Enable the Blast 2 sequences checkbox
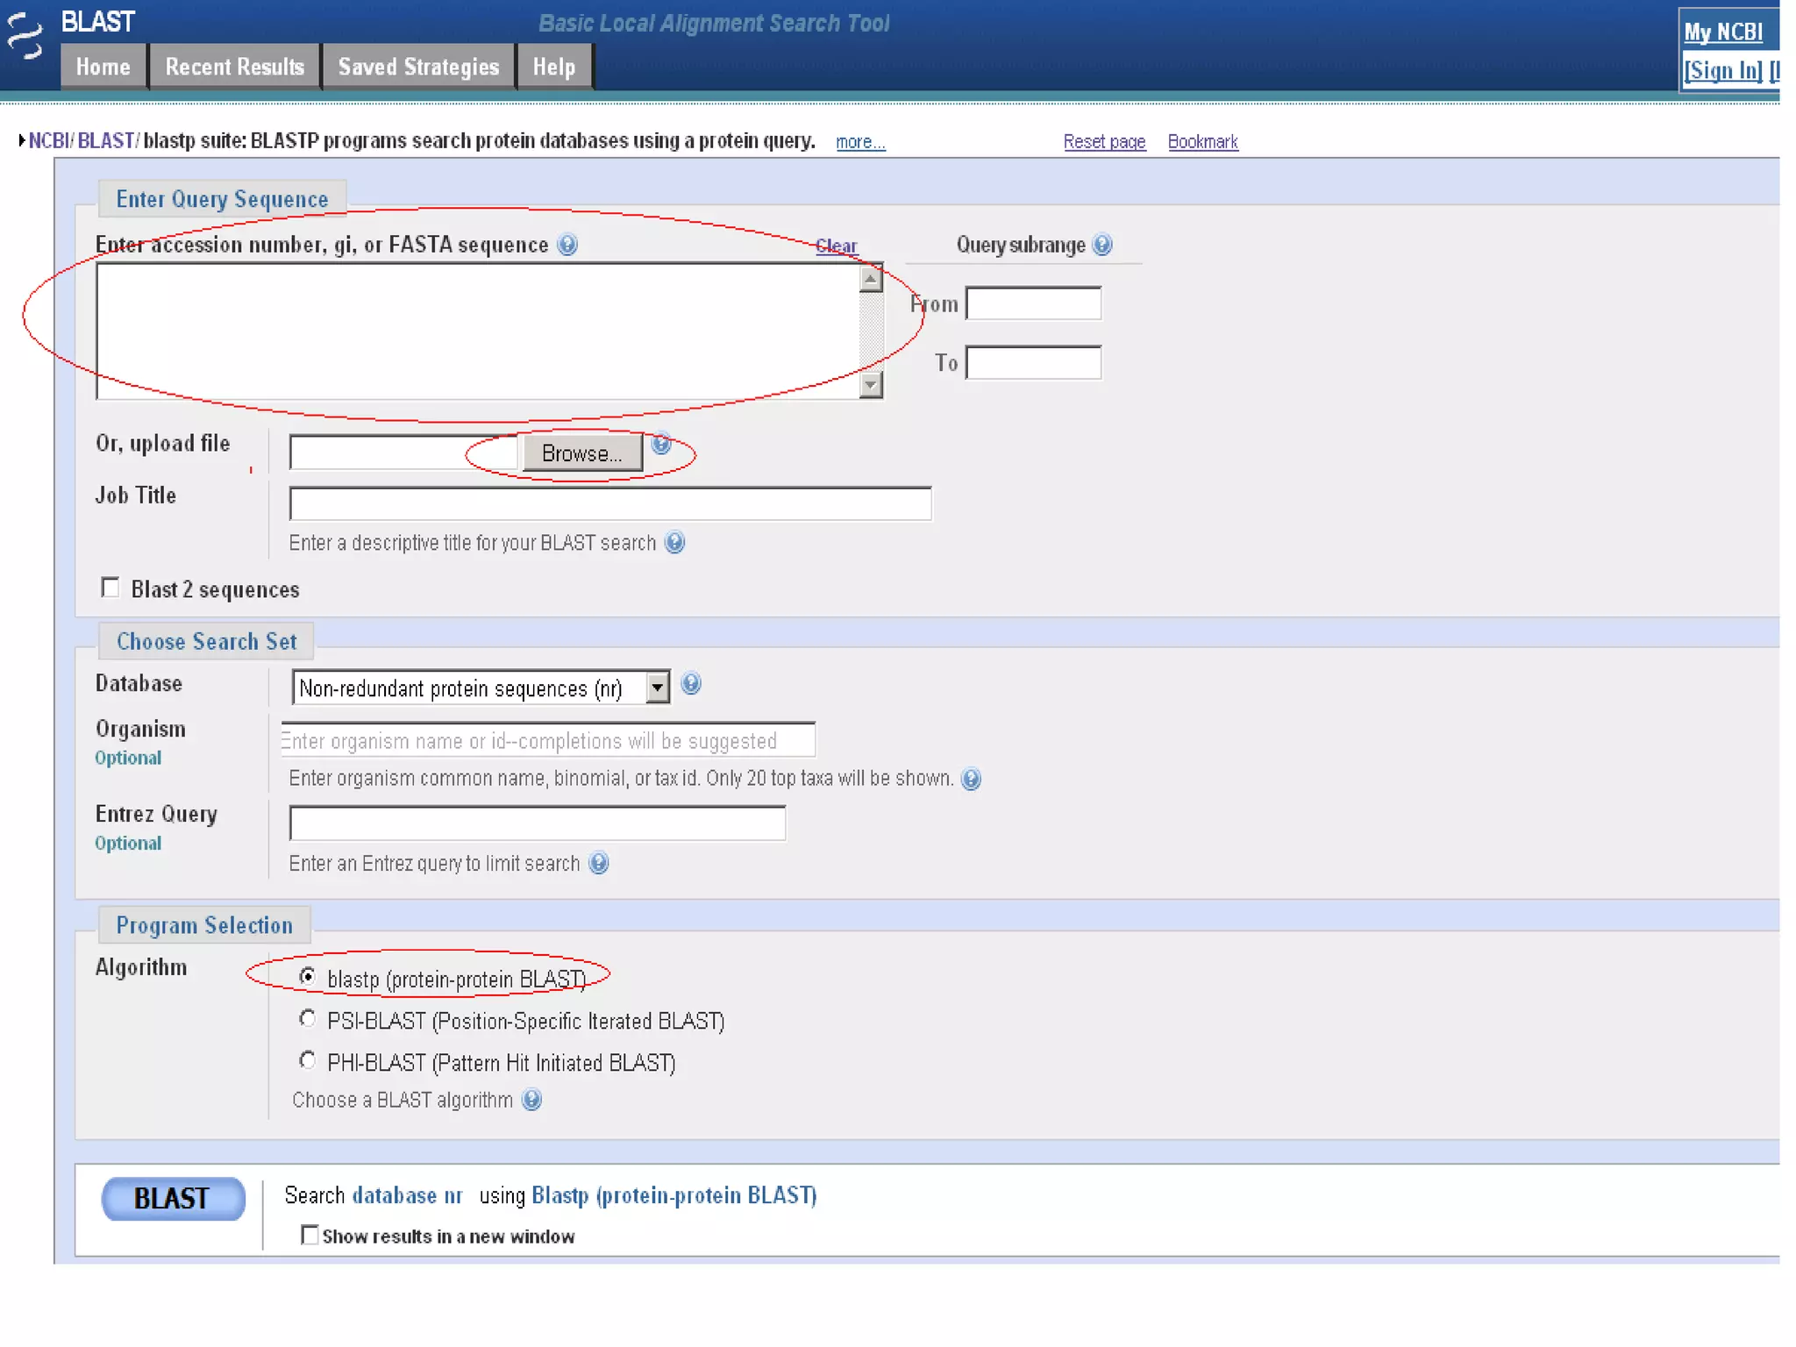The width and height of the screenshot is (1796, 1347). [x=110, y=588]
